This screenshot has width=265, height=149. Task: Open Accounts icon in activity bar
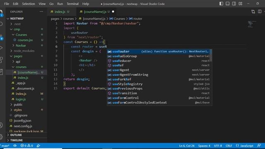1,125
